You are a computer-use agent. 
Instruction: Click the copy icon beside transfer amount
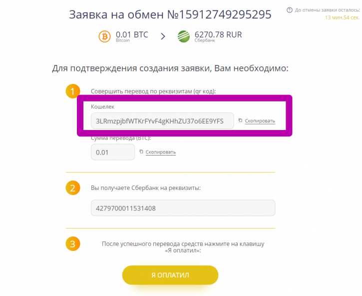pyautogui.click(x=141, y=151)
